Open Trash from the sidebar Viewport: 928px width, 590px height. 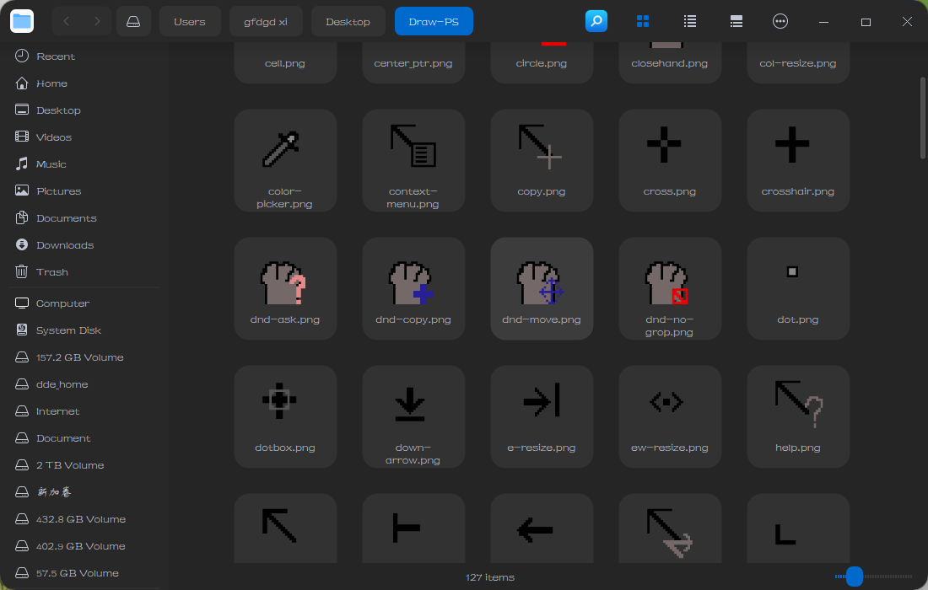point(51,272)
